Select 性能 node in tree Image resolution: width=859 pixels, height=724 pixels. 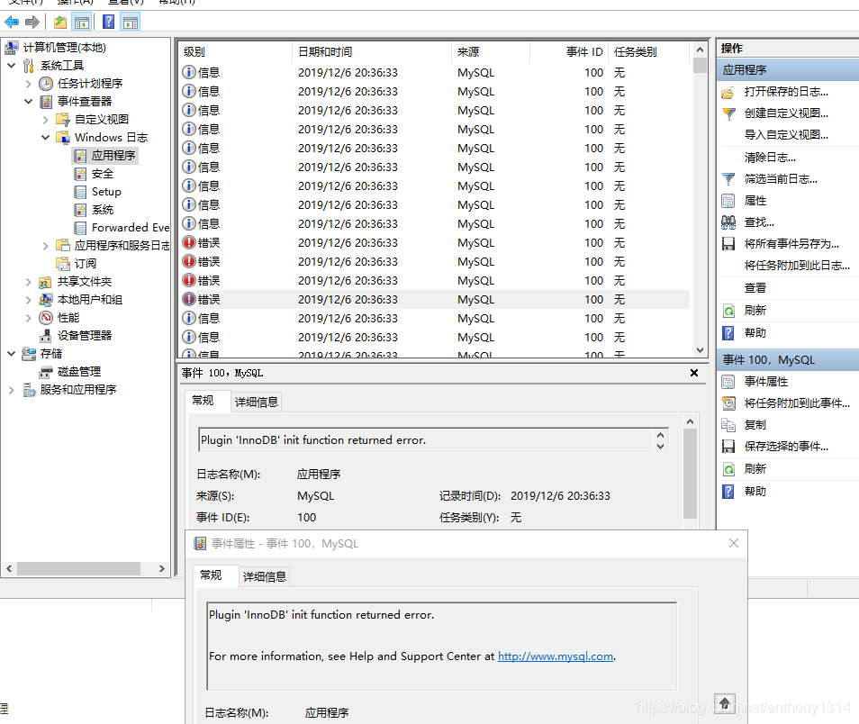(68, 318)
